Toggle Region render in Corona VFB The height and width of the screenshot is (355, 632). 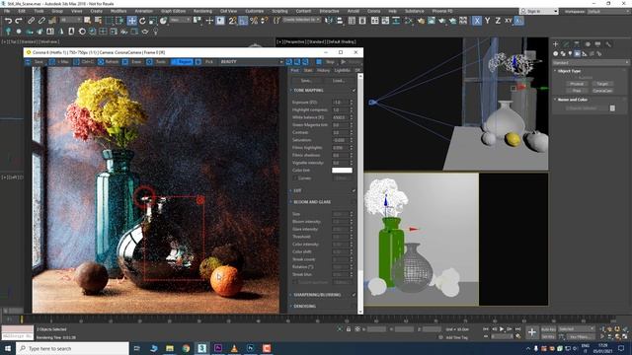coord(182,62)
